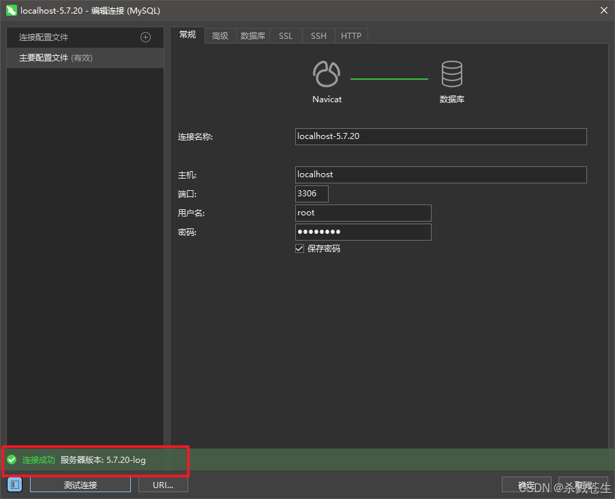Click the 端口: label

click(187, 194)
